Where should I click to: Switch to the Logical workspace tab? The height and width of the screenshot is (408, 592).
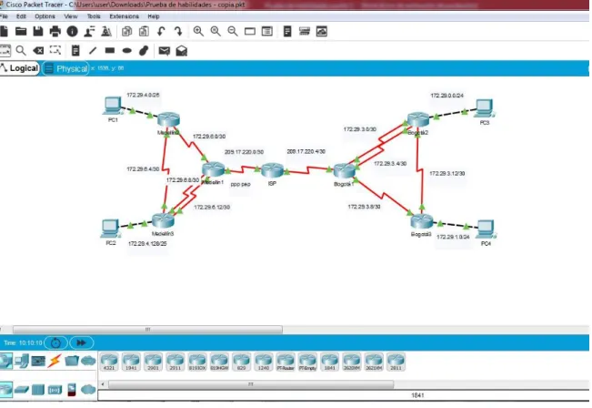20,68
